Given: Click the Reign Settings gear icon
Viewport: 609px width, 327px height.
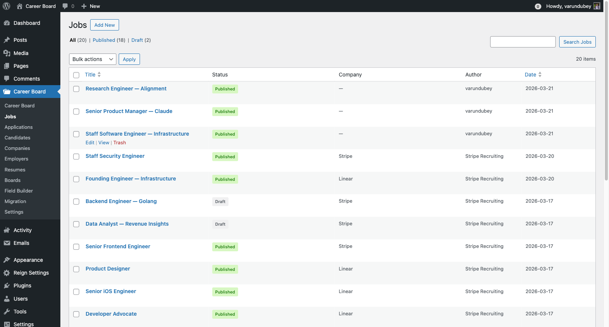Looking at the screenshot, I should tap(7, 273).
